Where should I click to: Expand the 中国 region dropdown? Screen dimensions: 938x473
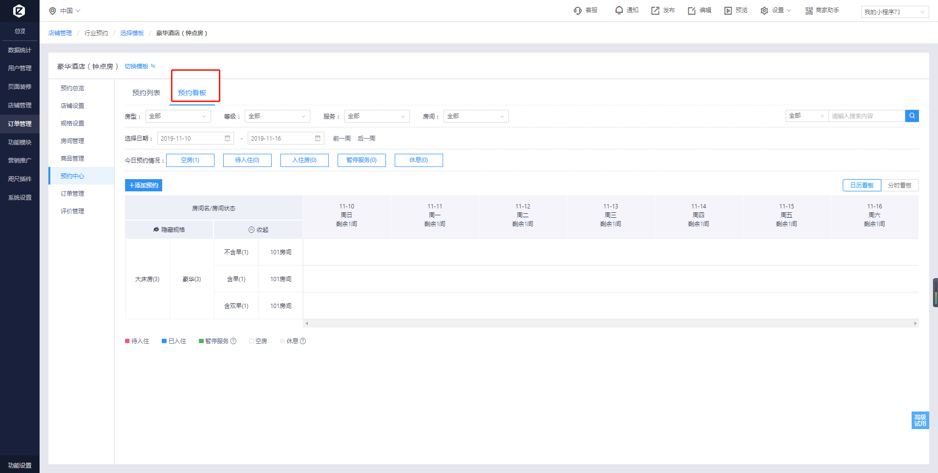tap(70, 11)
